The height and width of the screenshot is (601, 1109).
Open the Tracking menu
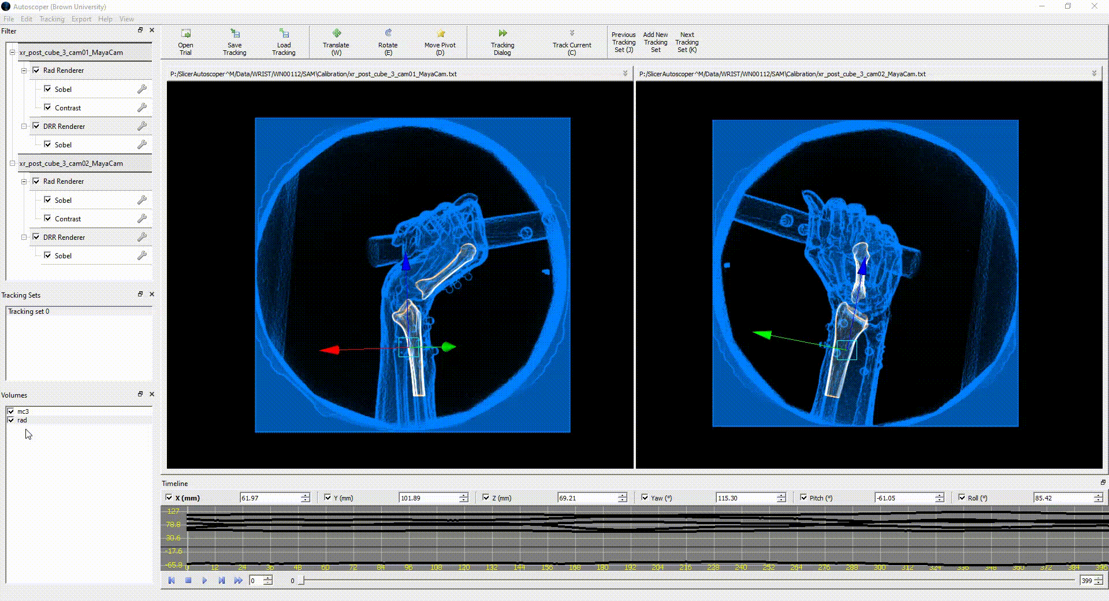tap(52, 19)
